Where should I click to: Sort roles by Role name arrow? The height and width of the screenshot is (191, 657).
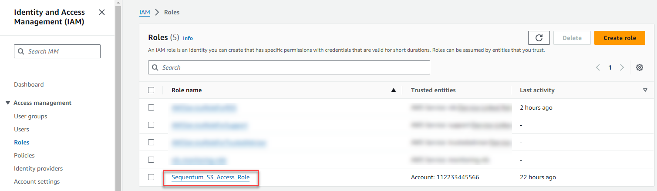point(394,90)
